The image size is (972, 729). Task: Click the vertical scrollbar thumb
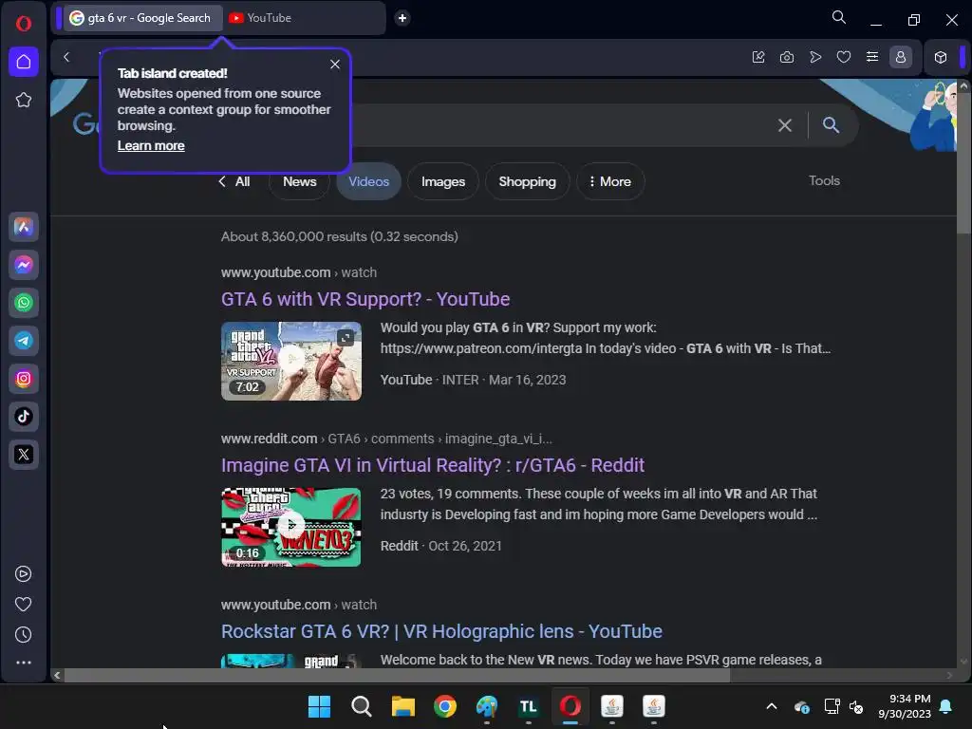[x=963, y=163]
